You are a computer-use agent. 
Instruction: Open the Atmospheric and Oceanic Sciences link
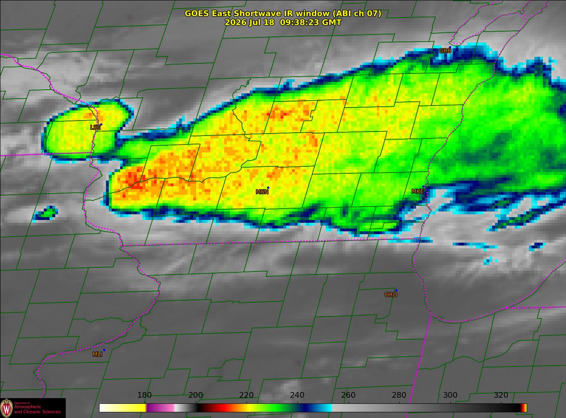coord(37,408)
